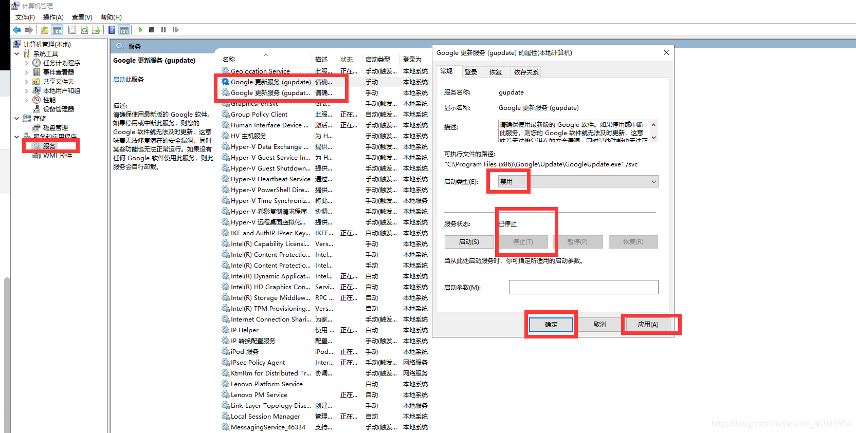Select the Lenovo PM Service row
The height and width of the screenshot is (433, 856).
point(325,394)
